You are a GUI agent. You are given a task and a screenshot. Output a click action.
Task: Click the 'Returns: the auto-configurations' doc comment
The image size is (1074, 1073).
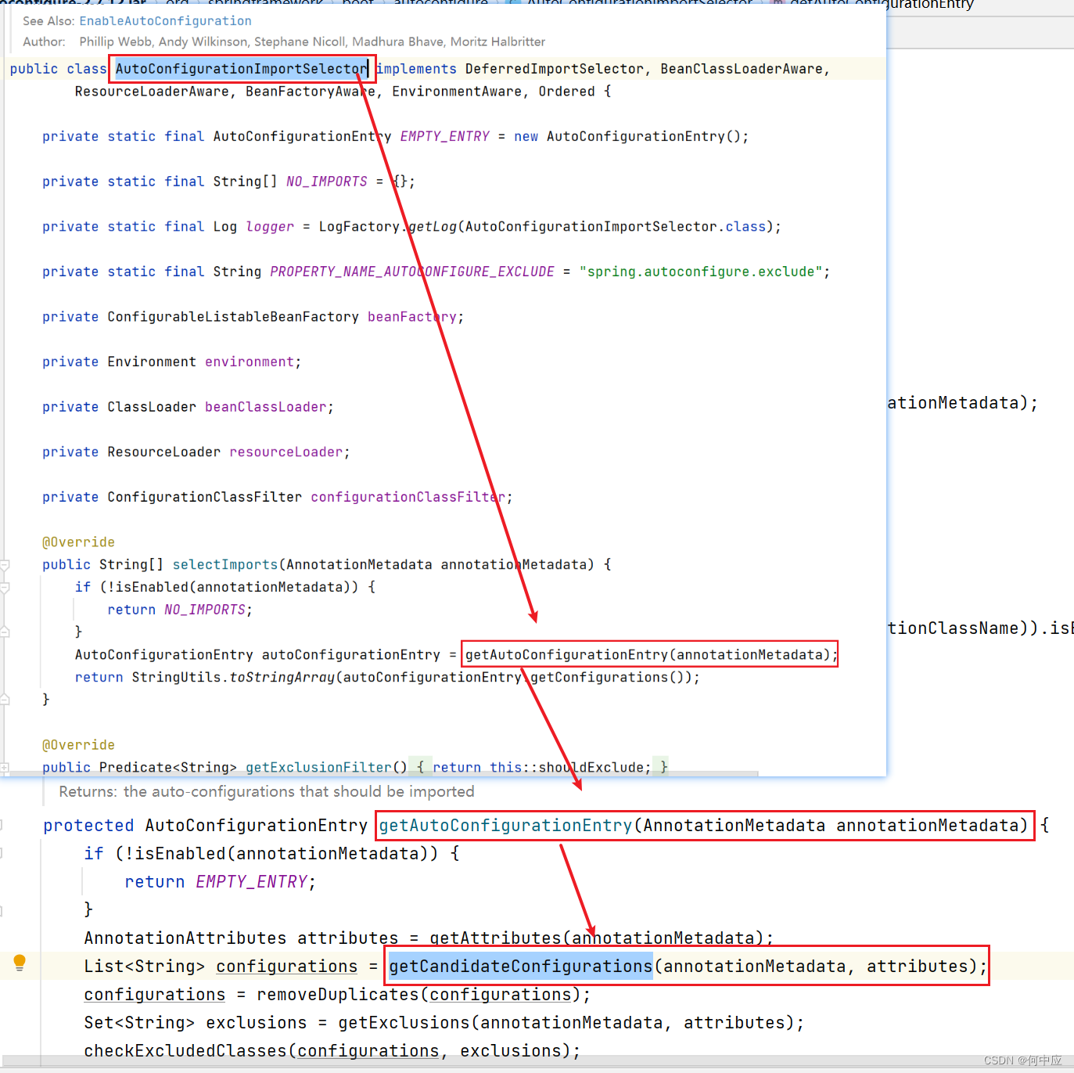pos(267,791)
